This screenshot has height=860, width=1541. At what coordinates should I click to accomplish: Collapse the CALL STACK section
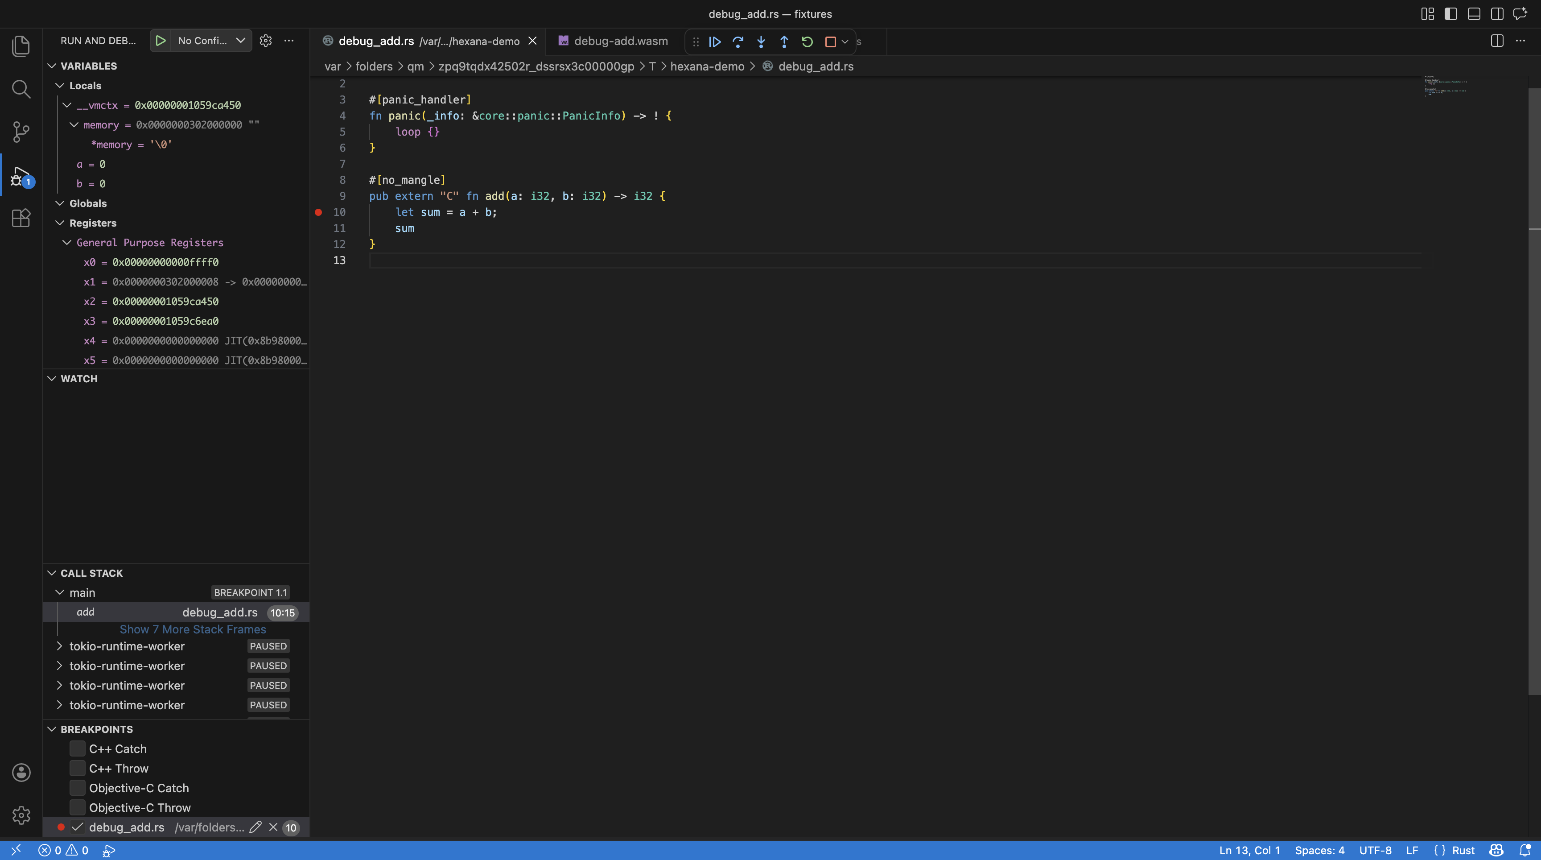pyautogui.click(x=52, y=573)
